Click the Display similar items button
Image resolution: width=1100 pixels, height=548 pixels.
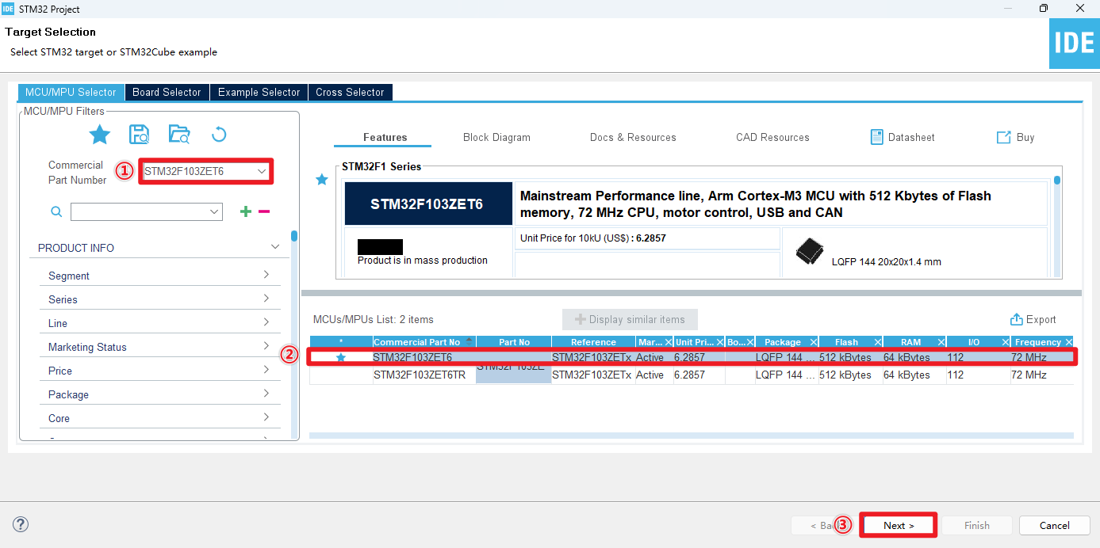coord(630,319)
